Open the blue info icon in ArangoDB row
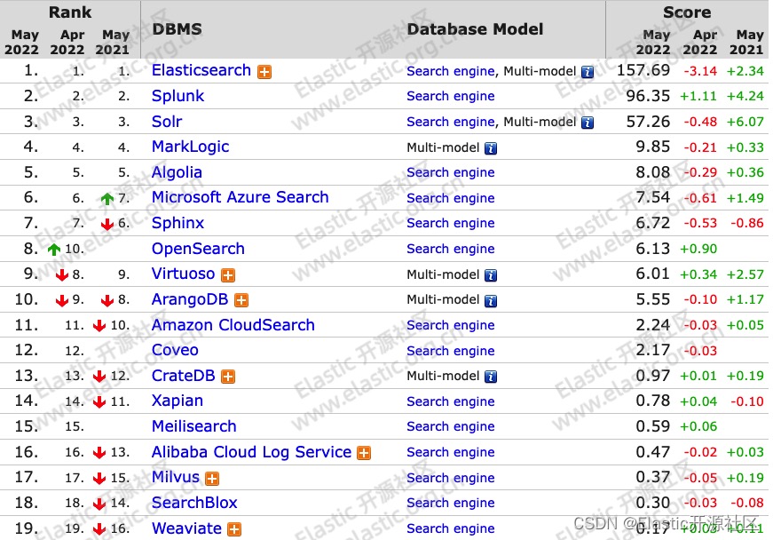 coord(491,300)
